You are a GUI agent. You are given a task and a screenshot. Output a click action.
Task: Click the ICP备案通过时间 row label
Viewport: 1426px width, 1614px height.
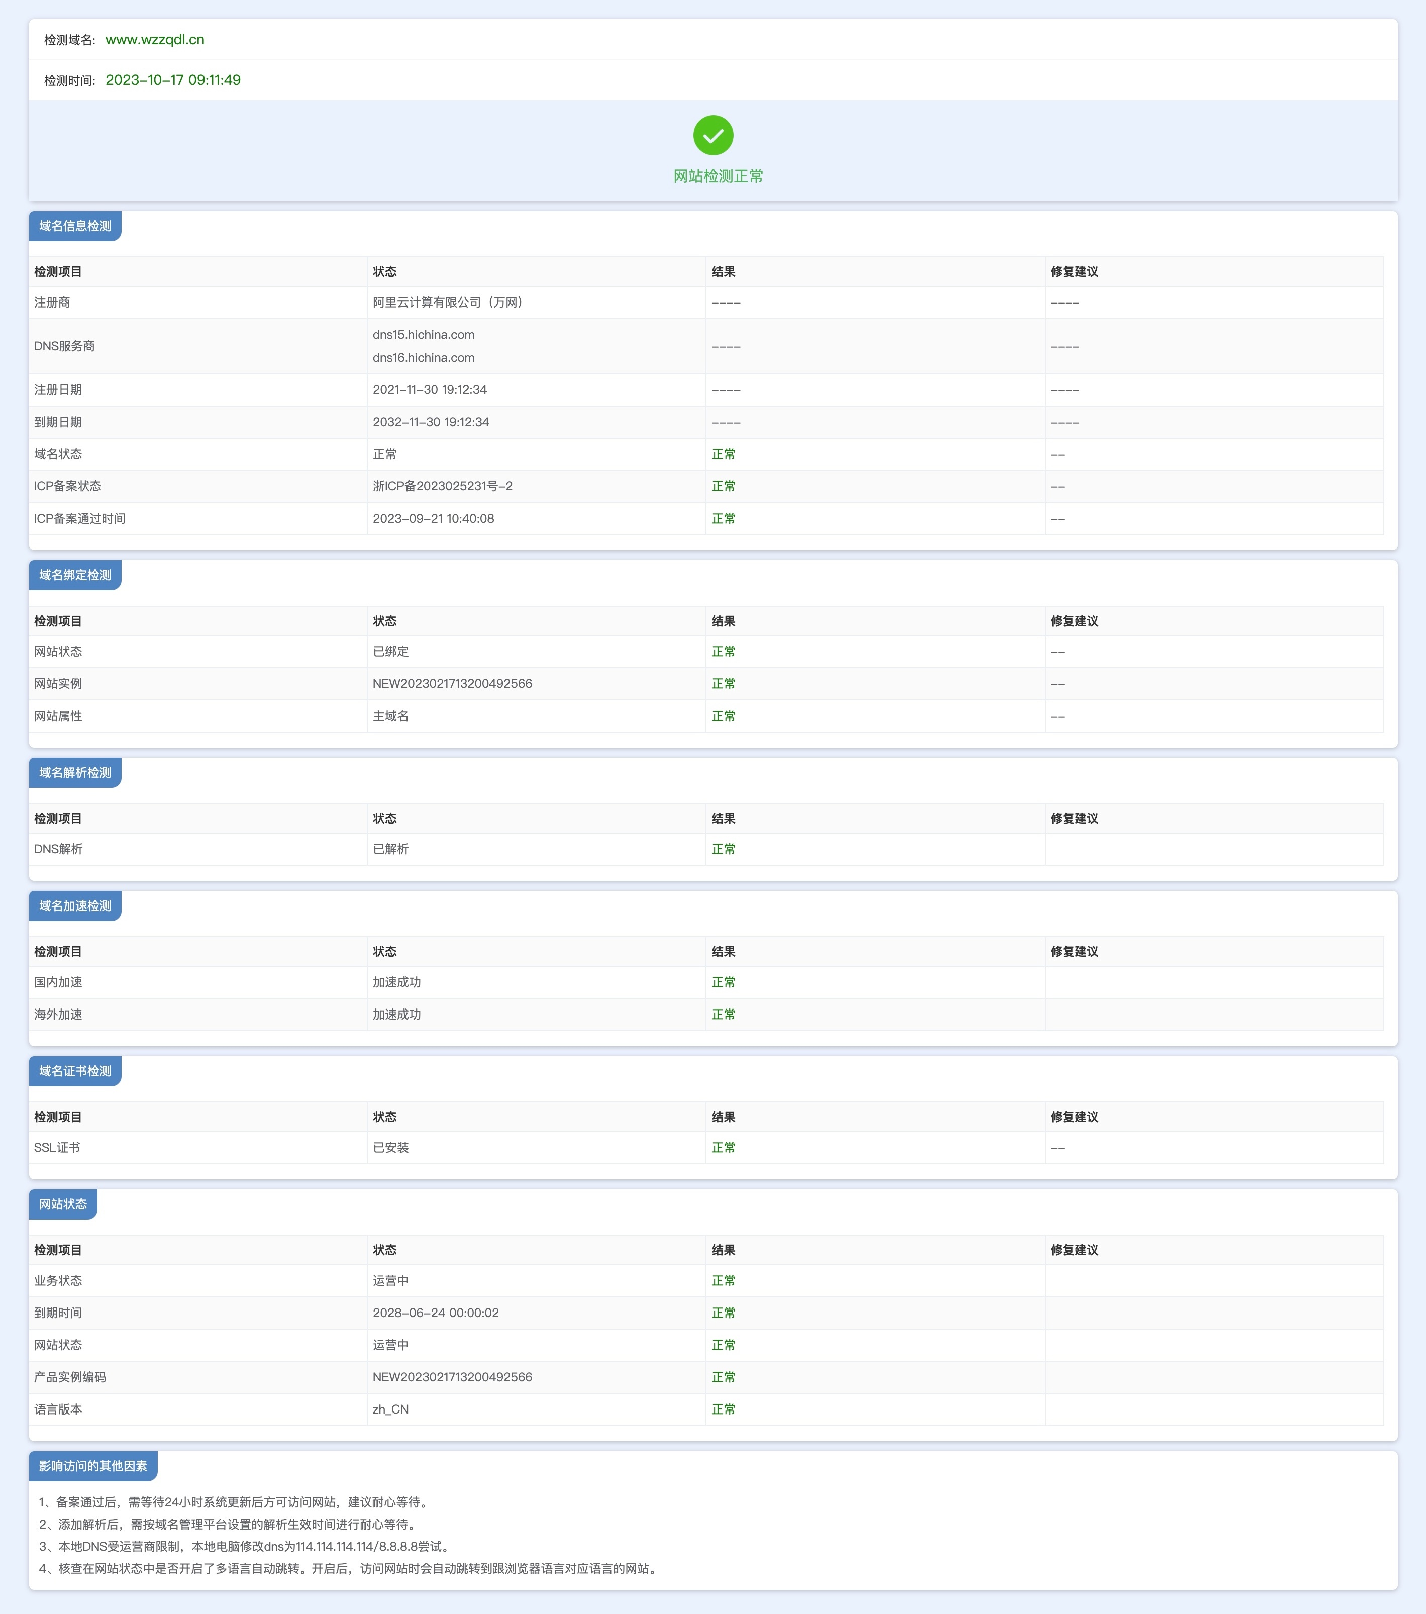[80, 519]
